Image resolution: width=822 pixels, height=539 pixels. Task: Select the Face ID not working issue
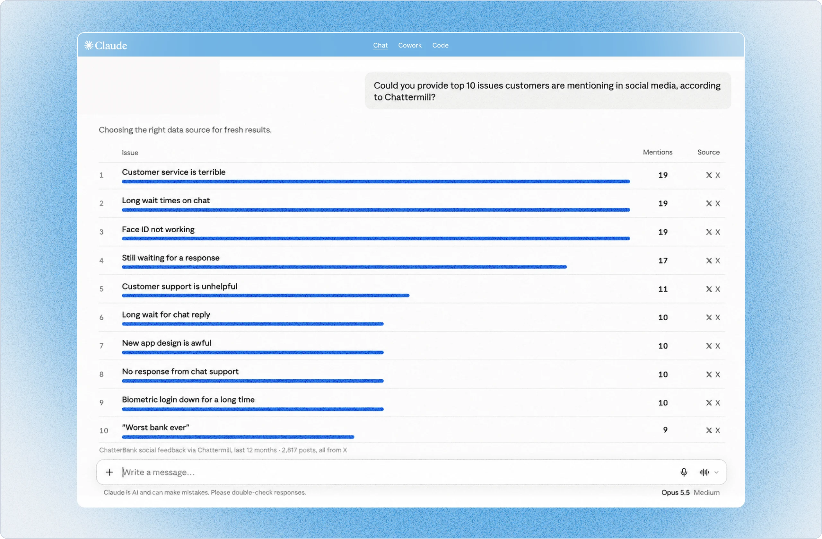[x=158, y=229]
